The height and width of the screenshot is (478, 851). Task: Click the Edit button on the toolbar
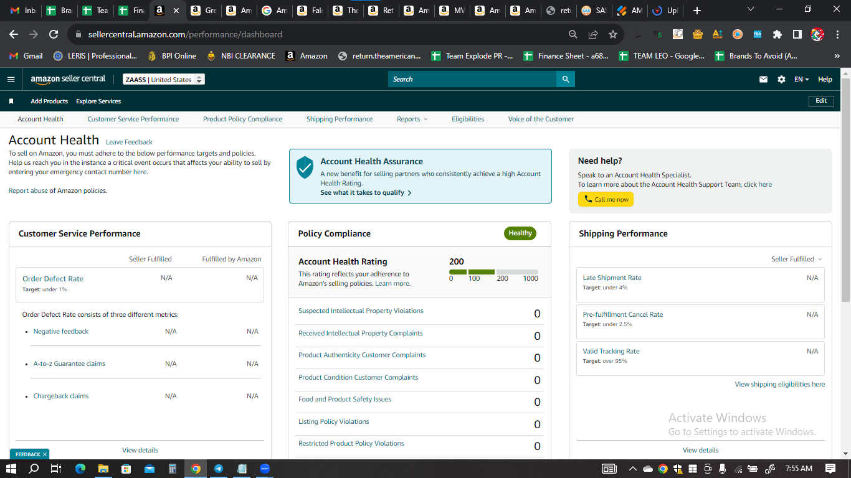pyautogui.click(x=821, y=101)
